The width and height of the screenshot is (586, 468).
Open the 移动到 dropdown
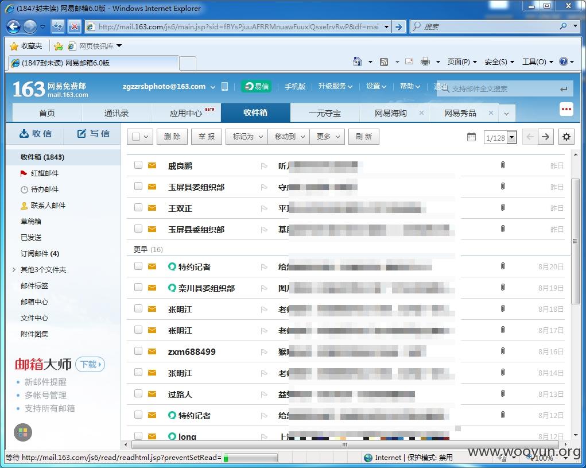[289, 137]
